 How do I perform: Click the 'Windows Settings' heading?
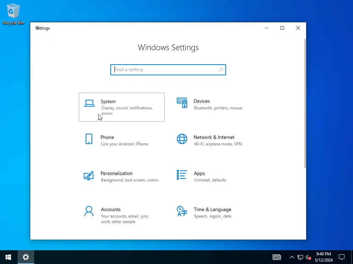pos(168,47)
